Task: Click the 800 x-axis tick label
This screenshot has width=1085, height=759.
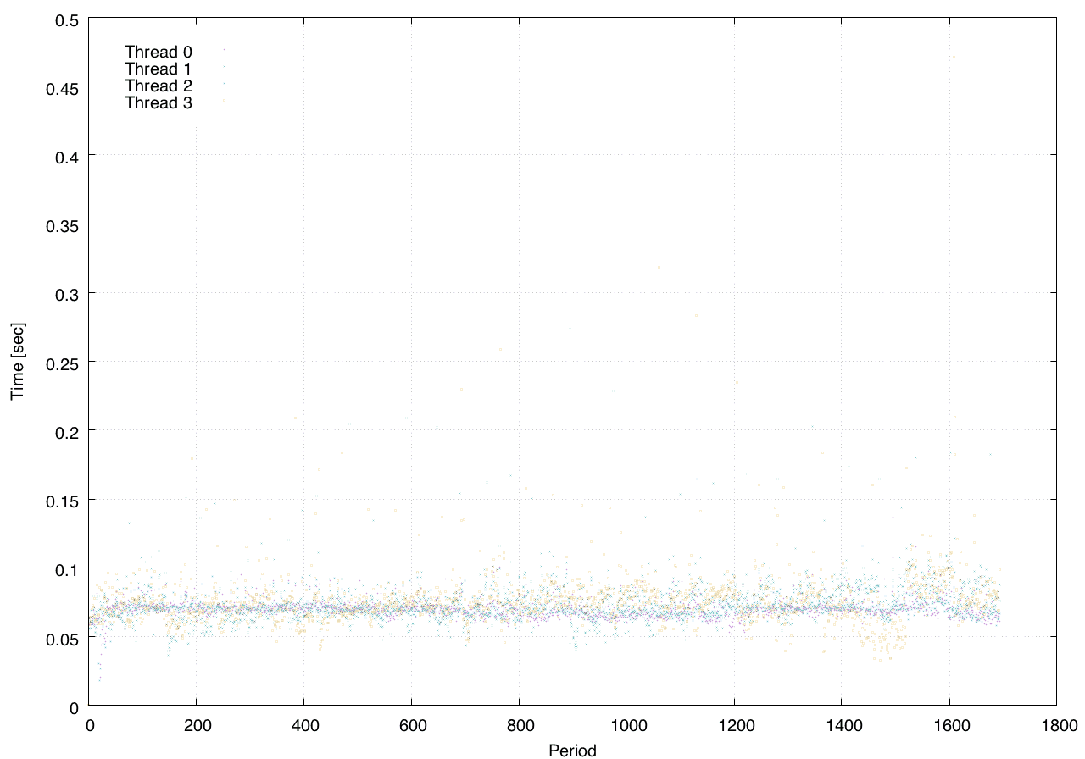Action: coord(519,726)
